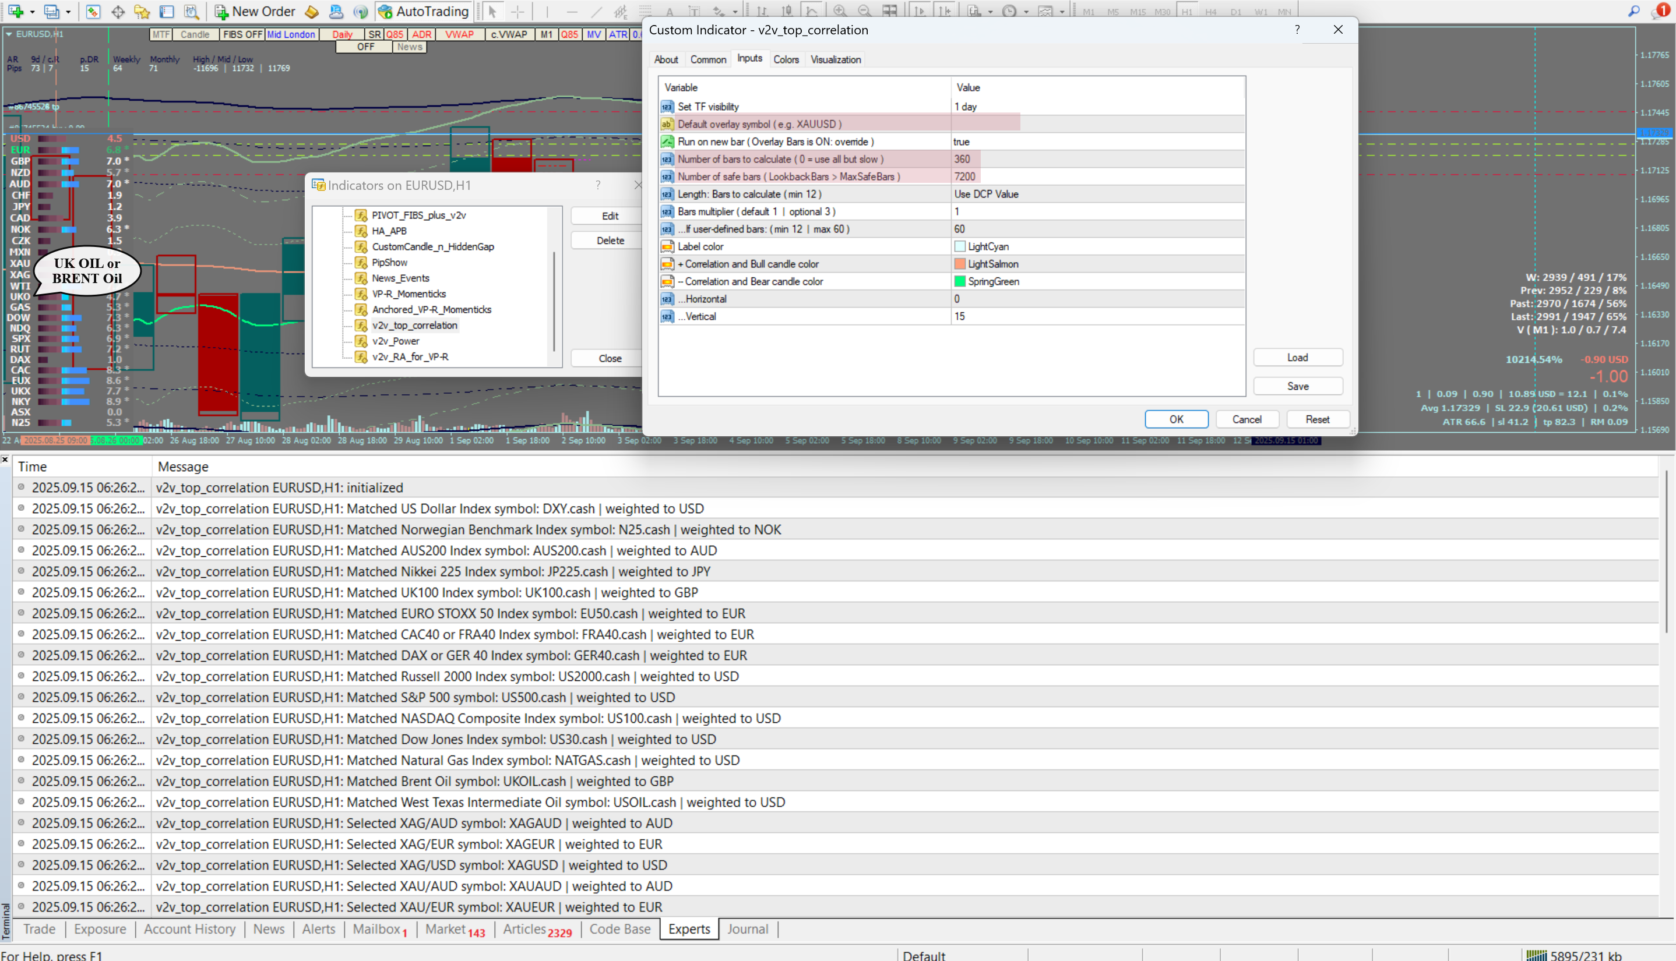Image resolution: width=1676 pixels, height=961 pixels.
Task: Switch to the Colors tab
Action: point(786,59)
